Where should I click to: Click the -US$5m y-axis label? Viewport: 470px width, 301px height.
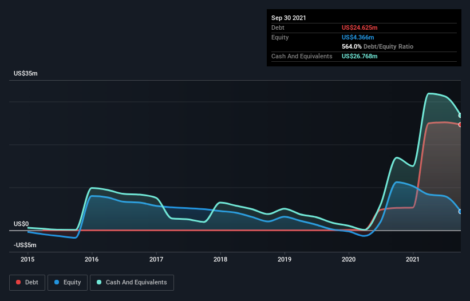tap(25, 245)
